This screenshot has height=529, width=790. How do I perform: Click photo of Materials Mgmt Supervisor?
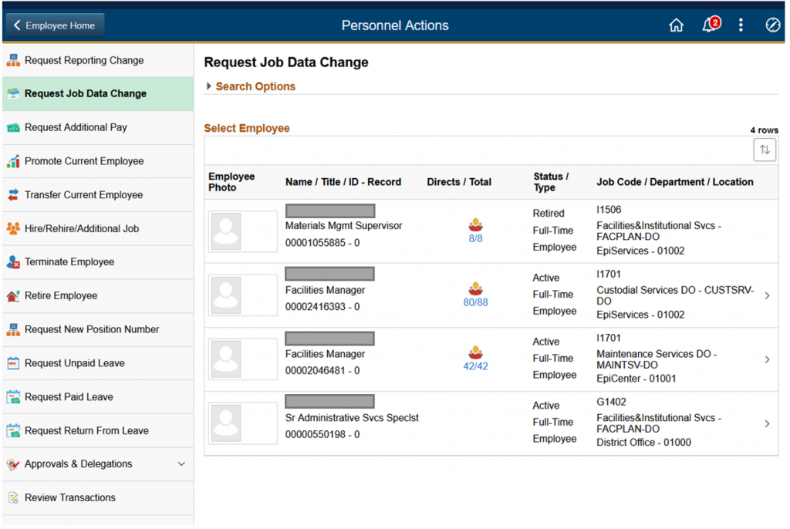point(242,231)
